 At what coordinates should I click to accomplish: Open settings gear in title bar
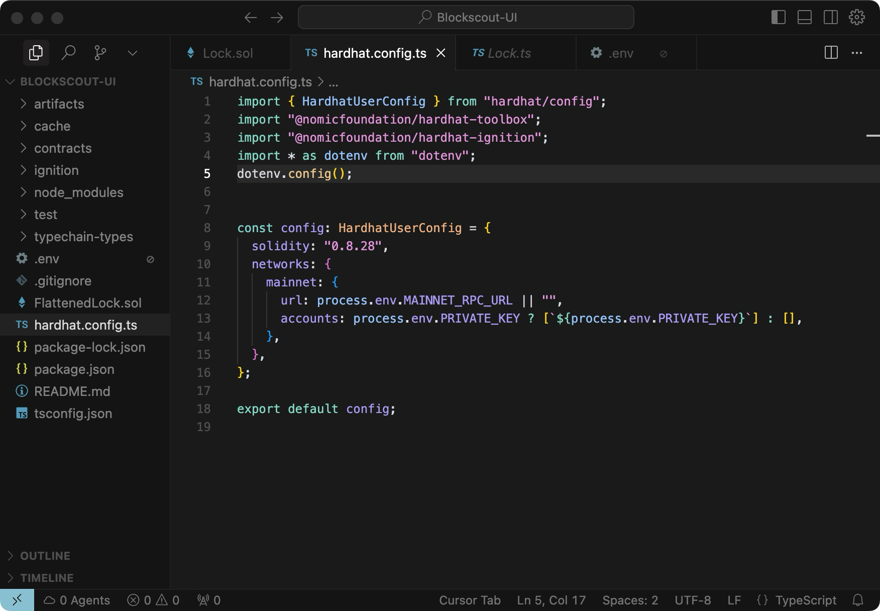coord(856,18)
